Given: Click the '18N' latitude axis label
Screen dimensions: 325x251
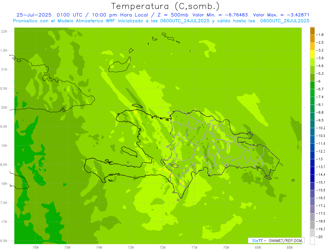Looking at the screenshot, I should pyautogui.click(x=4, y=184).
